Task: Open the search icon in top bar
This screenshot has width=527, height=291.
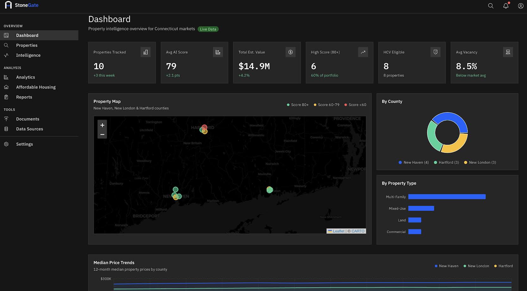Action: [x=491, y=6]
